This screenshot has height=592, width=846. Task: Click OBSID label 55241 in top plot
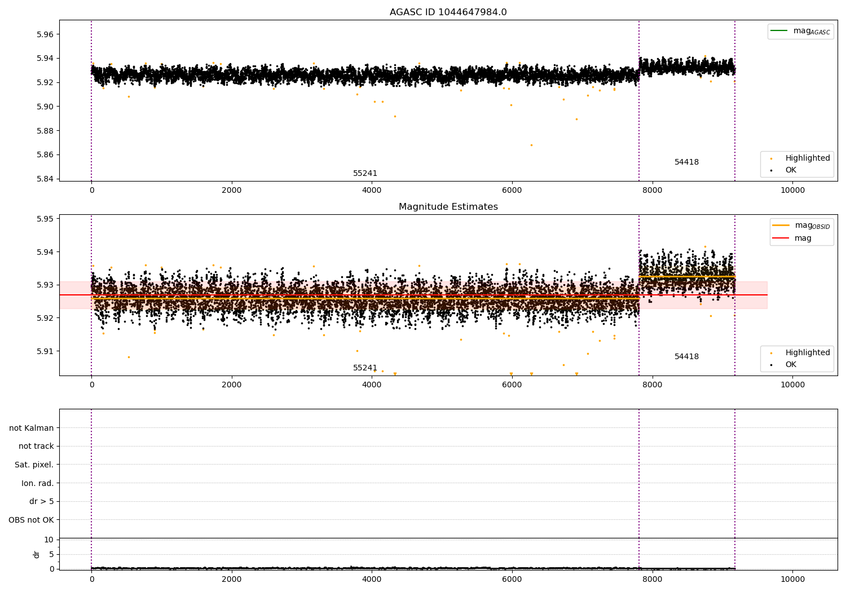point(365,174)
